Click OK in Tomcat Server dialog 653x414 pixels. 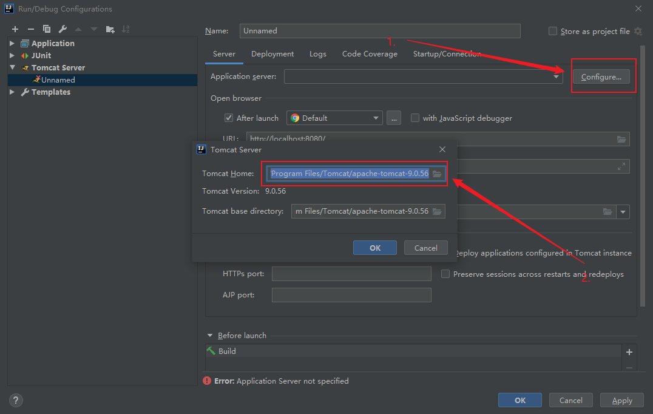point(375,248)
